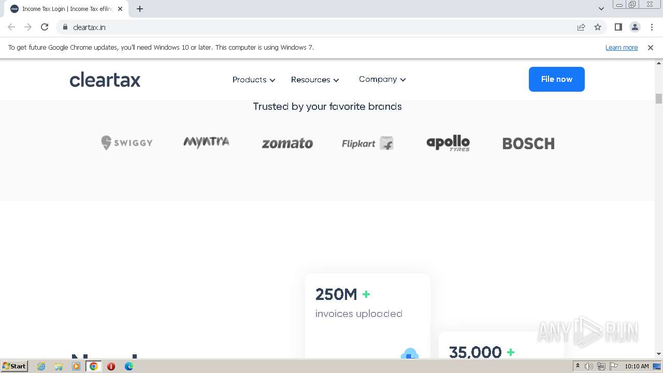Click the Swiggy brand logo
Viewport: 663px width, 373px height.
coord(127,143)
